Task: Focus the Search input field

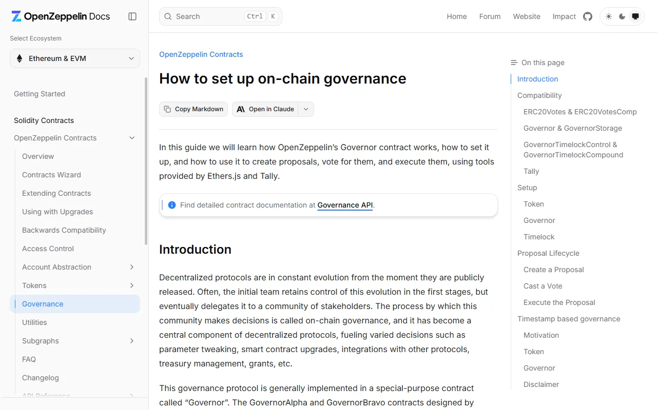Action: point(221,16)
